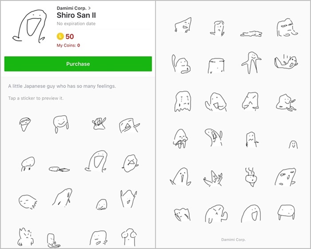Screen dimensions: 311x249
Task: Preview the table-shaped sticker with legs
Action: pos(286,212)
